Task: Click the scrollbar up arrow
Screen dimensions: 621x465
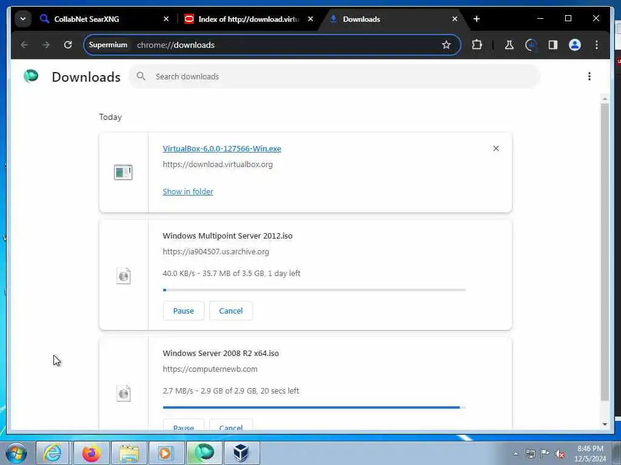Action: click(605, 99)
